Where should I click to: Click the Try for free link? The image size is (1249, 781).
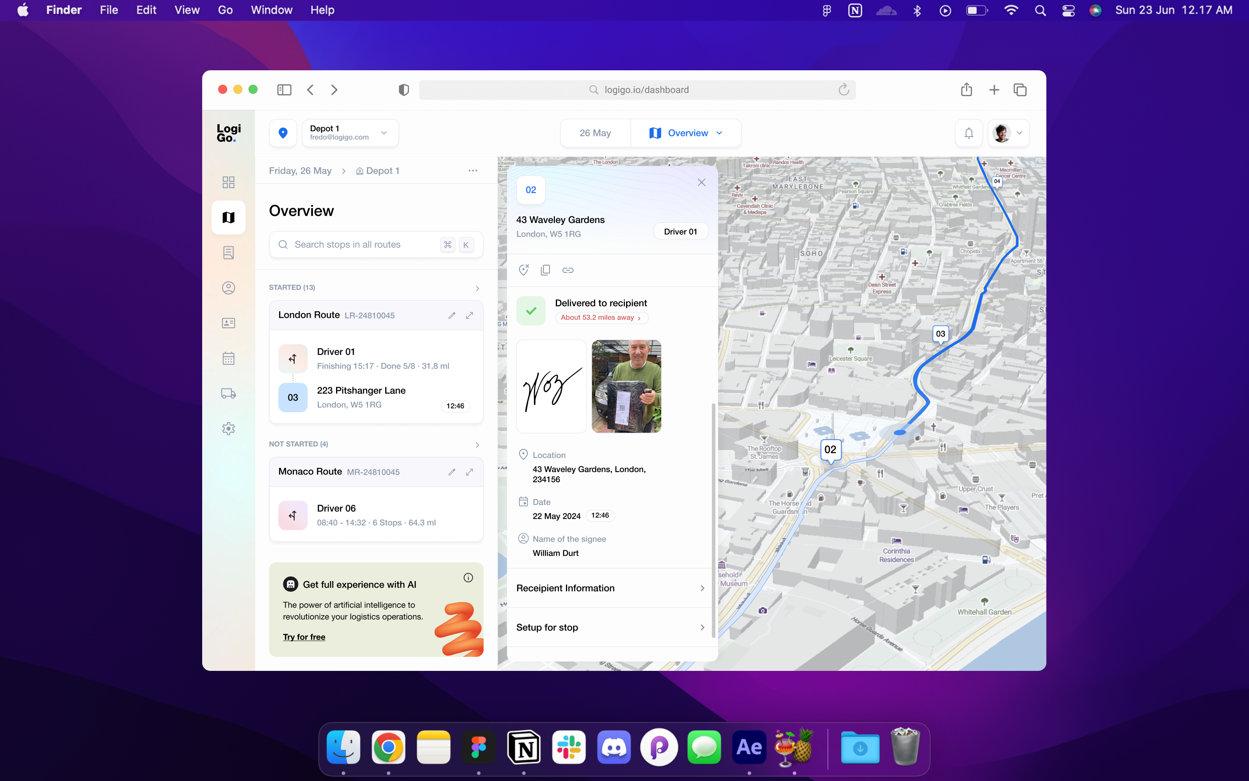[x=304, y=637]
